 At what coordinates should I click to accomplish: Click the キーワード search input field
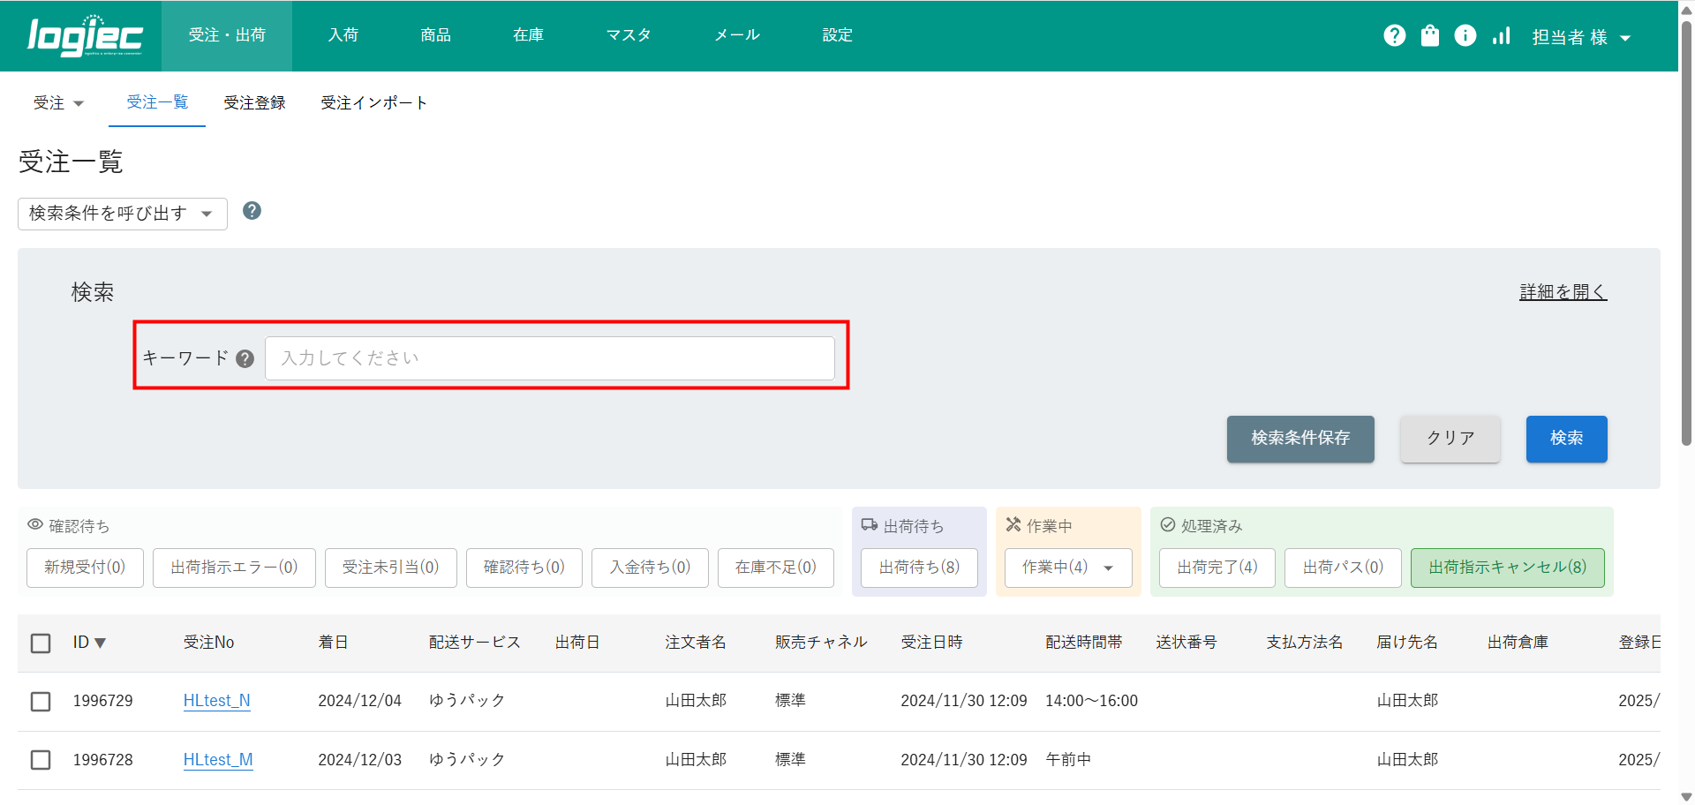click(x=549, y=358)
